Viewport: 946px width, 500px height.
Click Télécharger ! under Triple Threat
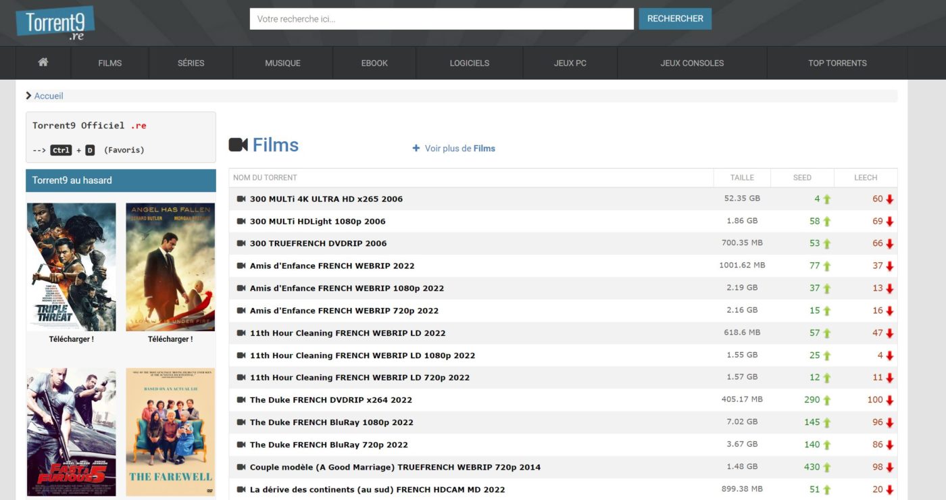click(x=71, y=339)
